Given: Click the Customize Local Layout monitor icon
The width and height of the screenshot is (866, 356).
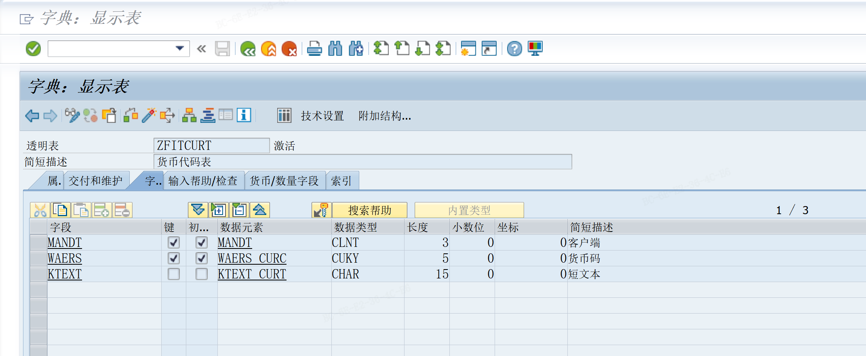Looking at the screenshot, I should point(535,49).
